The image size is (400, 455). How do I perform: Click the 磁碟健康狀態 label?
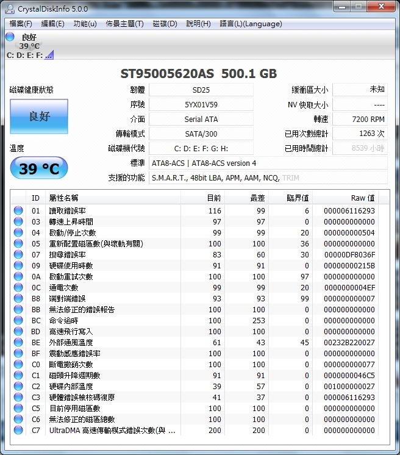[31, 90]
